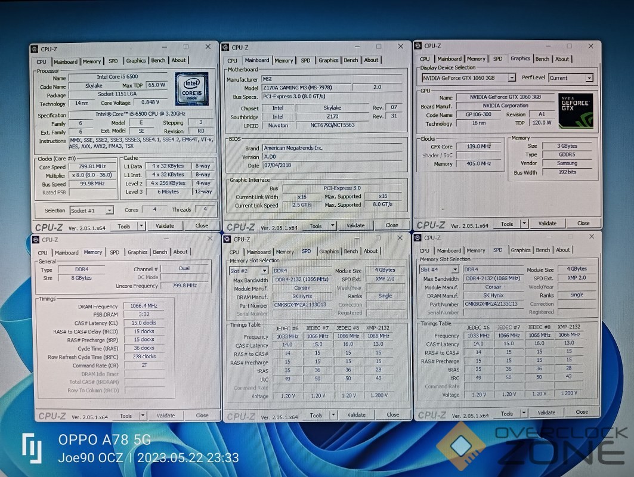The width and height of the screenshot is (634, 477).
Task: Click the Tools button in the Memory window
Action: tap(125, 416)
